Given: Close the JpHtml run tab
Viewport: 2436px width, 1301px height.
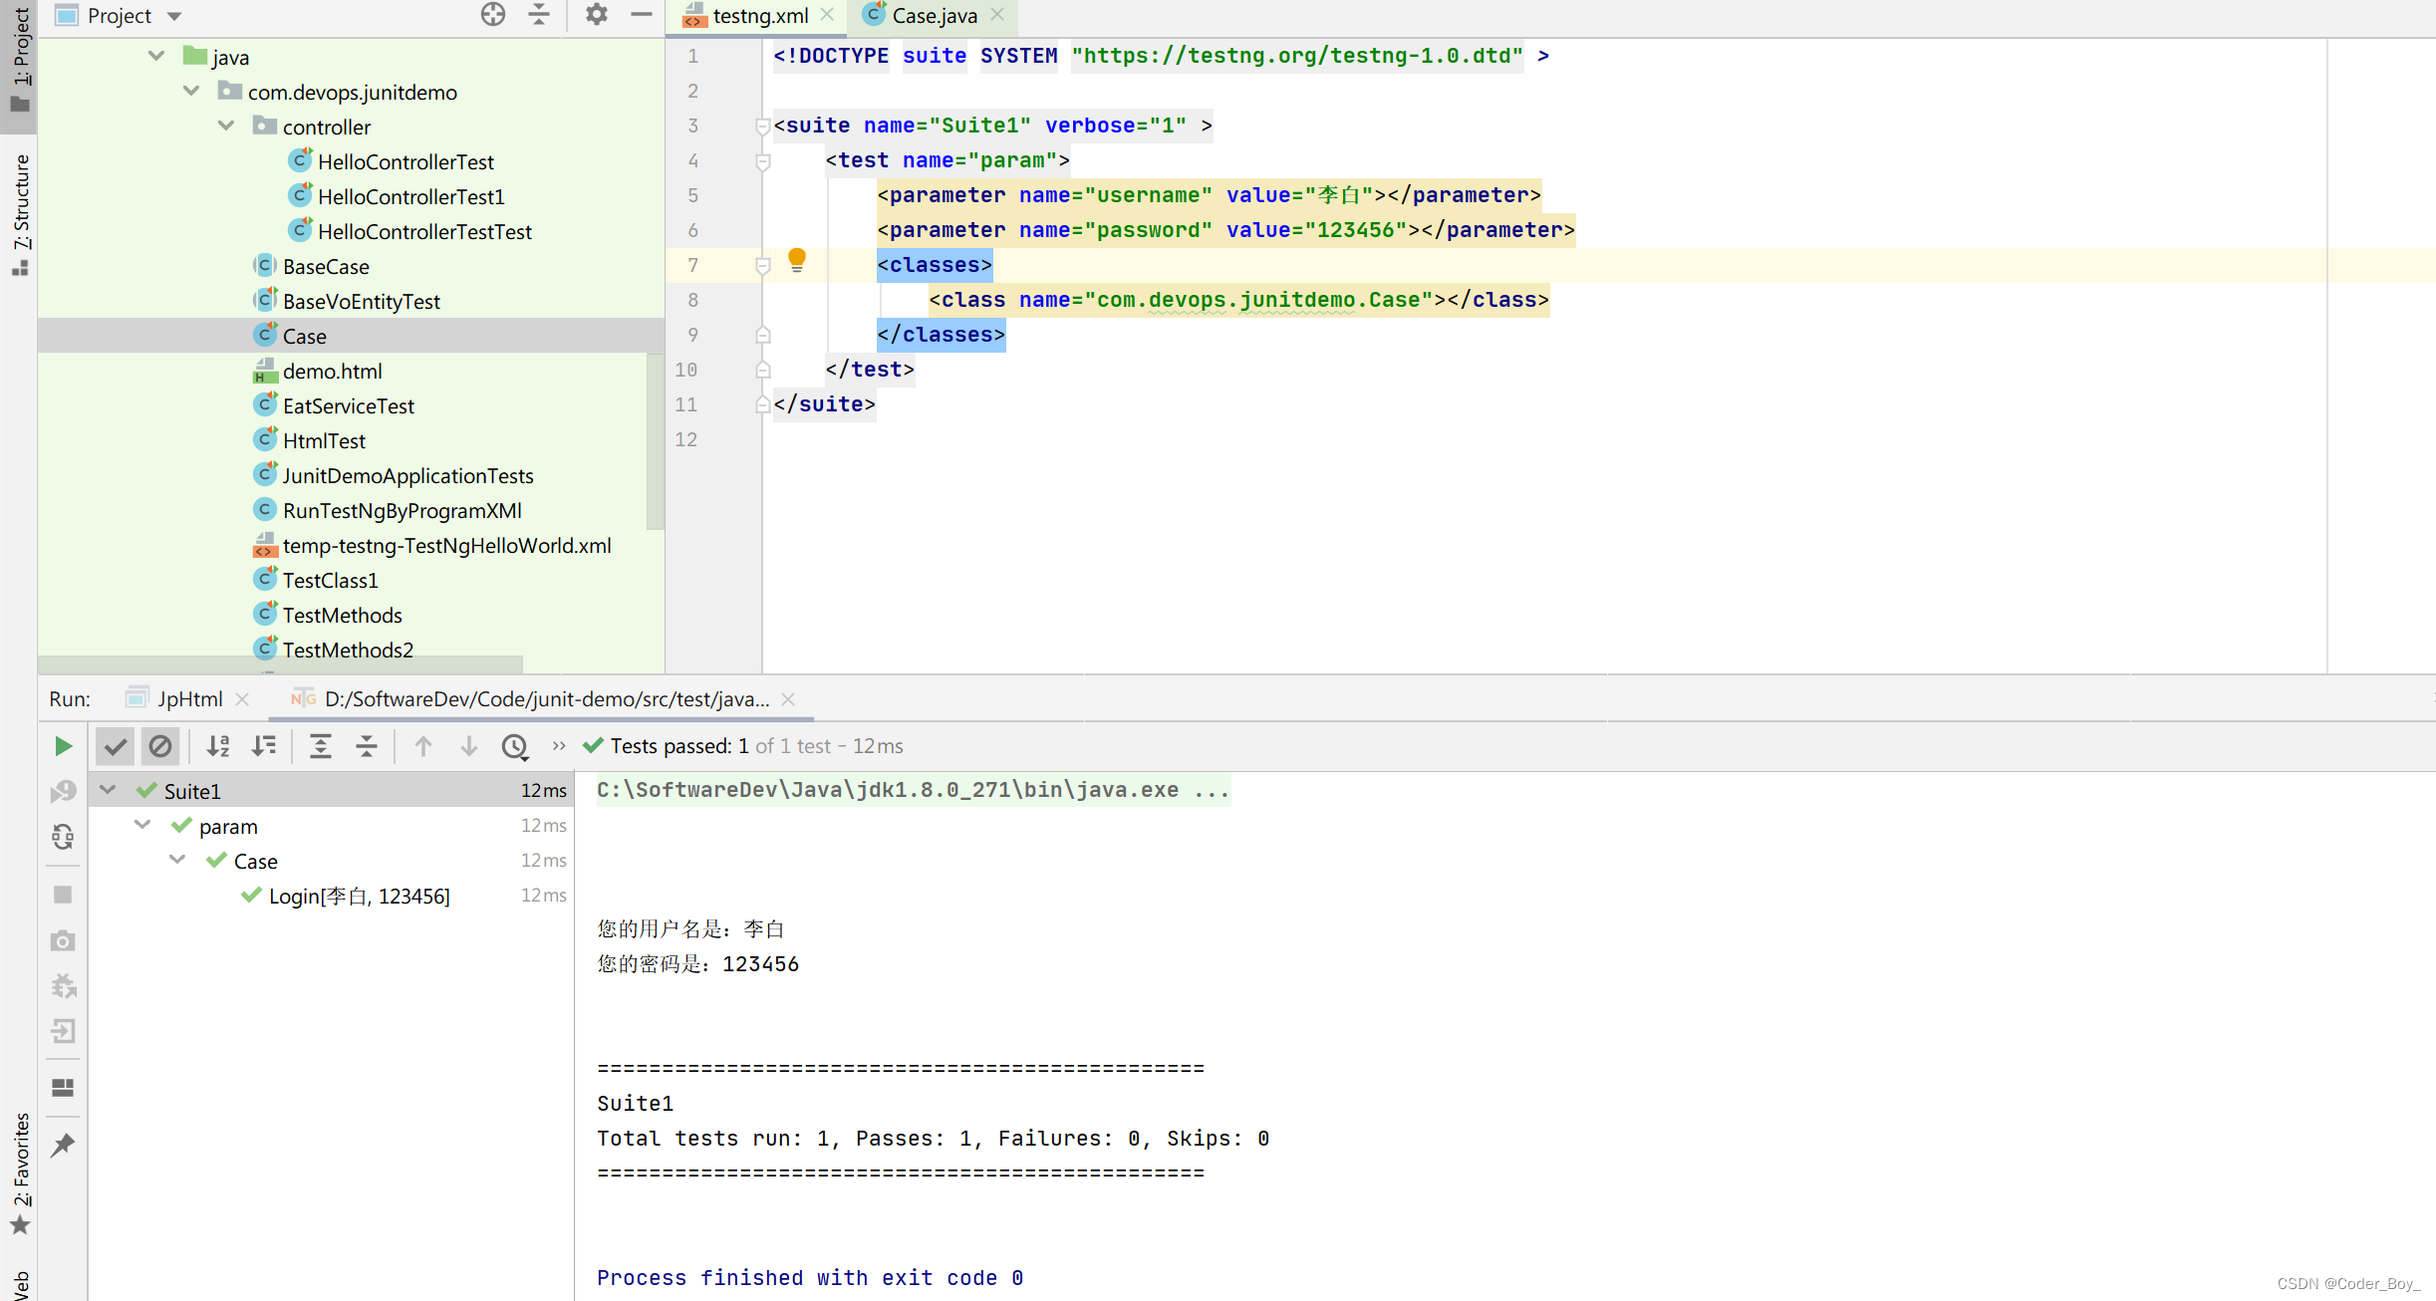Looking at the screenshot, I should coord(242,700).
